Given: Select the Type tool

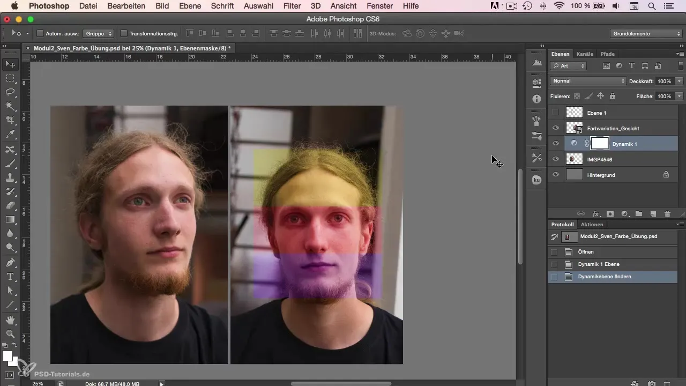Looking at the screenshot, I should 10,277.
